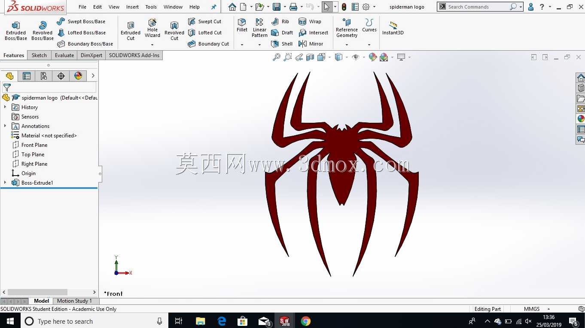Click Zoom to Fit in view toolbar
Image resolution: width=585 pixels, height=328 pixels.
[277, 57]
